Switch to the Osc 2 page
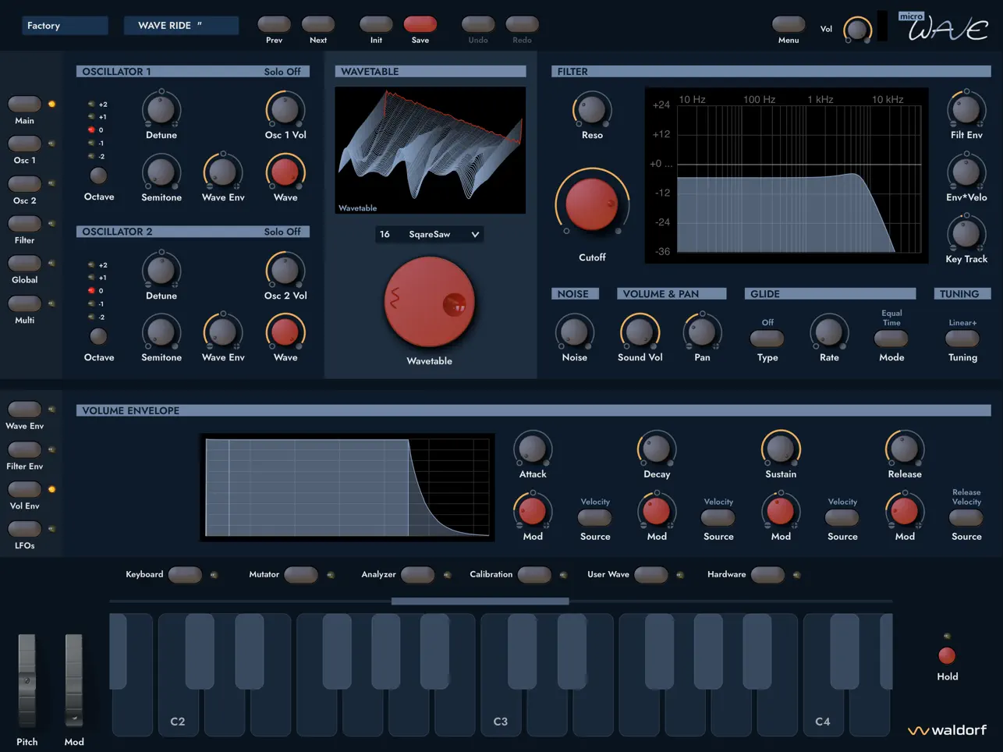 tap(24, 183)
